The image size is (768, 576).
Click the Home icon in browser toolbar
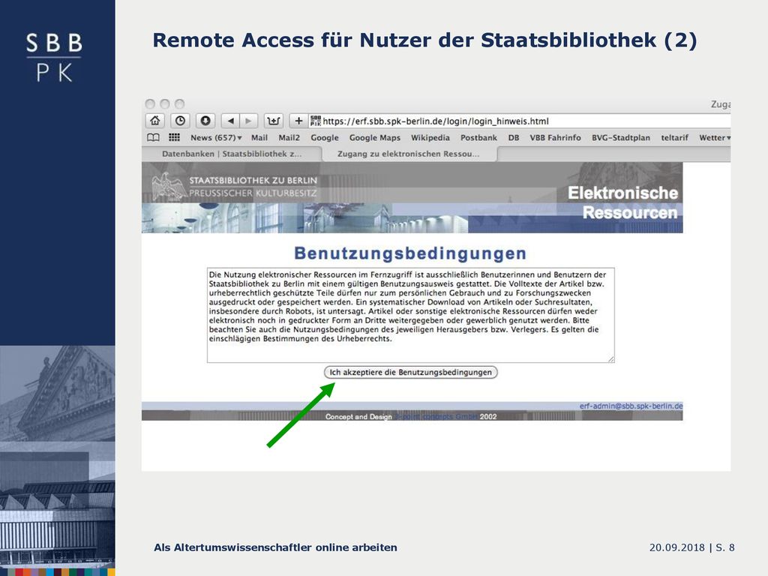point(155,121)
